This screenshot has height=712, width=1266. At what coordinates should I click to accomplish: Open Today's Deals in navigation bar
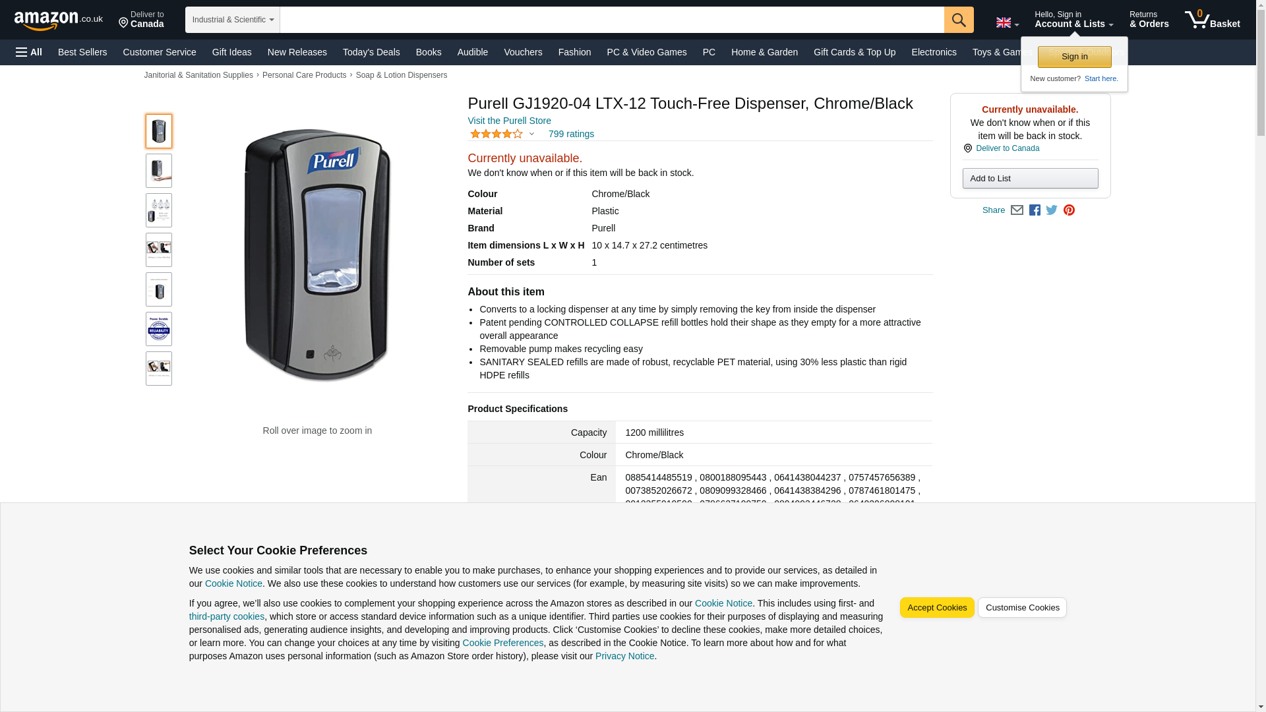point(371,52)
